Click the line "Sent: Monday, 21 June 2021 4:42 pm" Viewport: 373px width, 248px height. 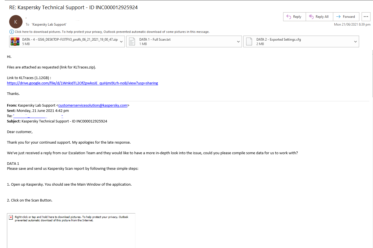38,111
